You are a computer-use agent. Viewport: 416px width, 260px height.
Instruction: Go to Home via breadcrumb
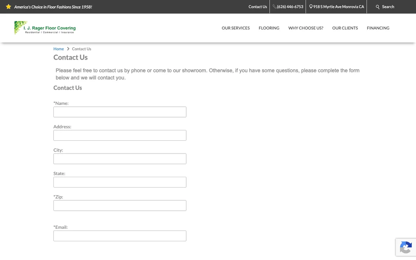click(x=59, y=49)
